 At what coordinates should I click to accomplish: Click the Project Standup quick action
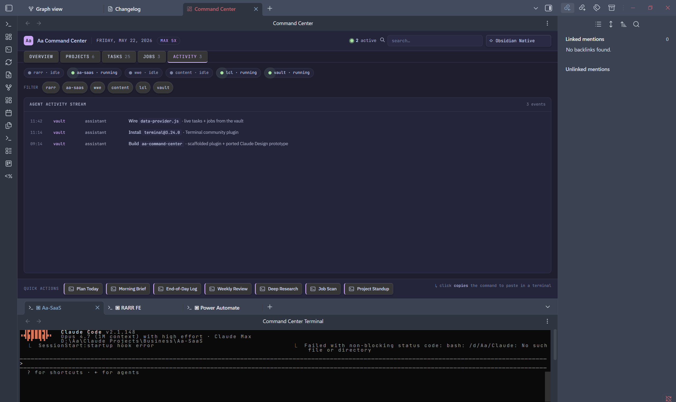[x=369, y=289]
